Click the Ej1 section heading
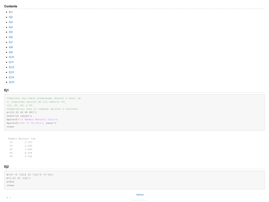Image resolution: width=269 pixels, height=202 pixels. point(6,90)
